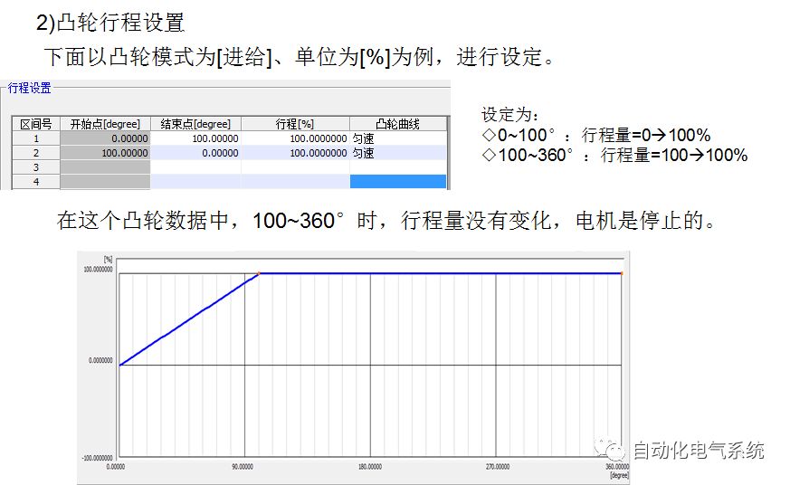Click the 凸轮曲线 column header
The height and width of the screenshot is (485, 790).
pyautogui.click(x=397, y=124)
